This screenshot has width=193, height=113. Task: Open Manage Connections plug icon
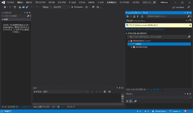click(138, 16)
